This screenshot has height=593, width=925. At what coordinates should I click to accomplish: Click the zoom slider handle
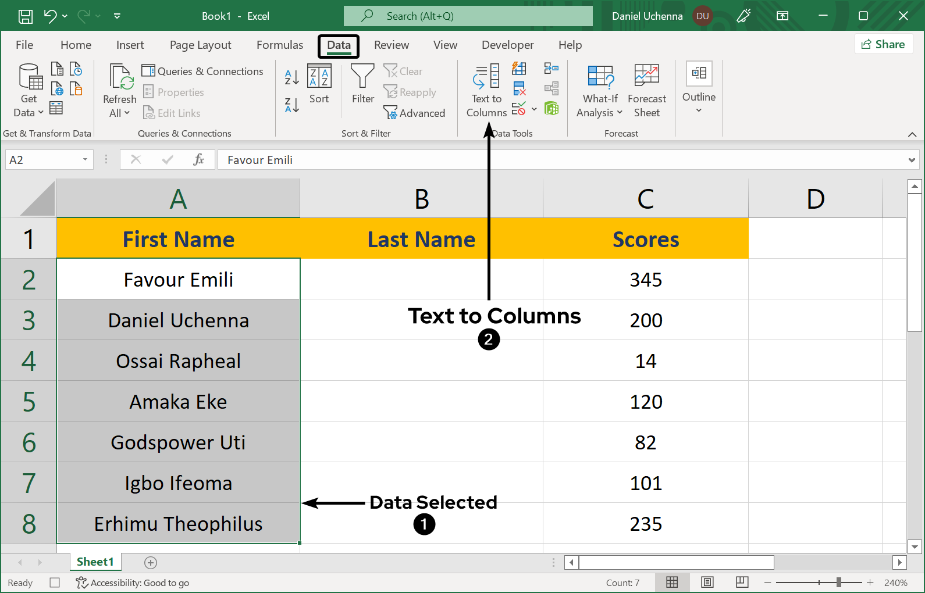[838, 583]
